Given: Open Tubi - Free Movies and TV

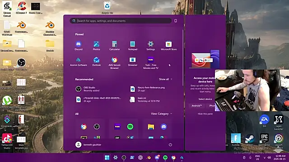Looking at the screenshot, I should [x=150, y=63].
